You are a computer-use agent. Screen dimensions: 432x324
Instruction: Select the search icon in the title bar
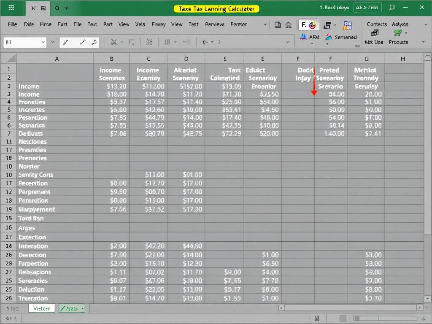pyautogui.click(x=57, y=8)
